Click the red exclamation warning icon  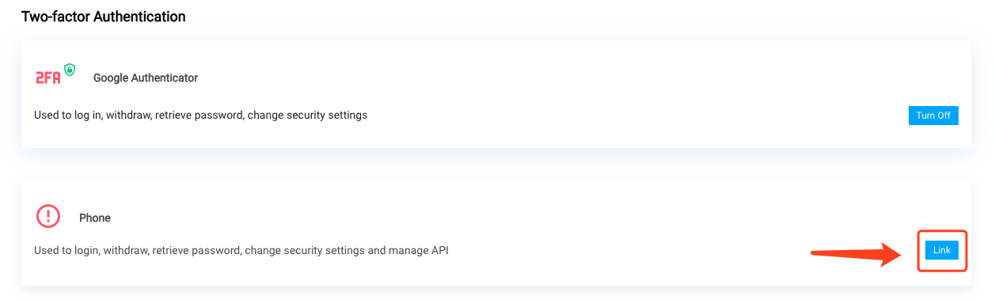coord(48,216)
